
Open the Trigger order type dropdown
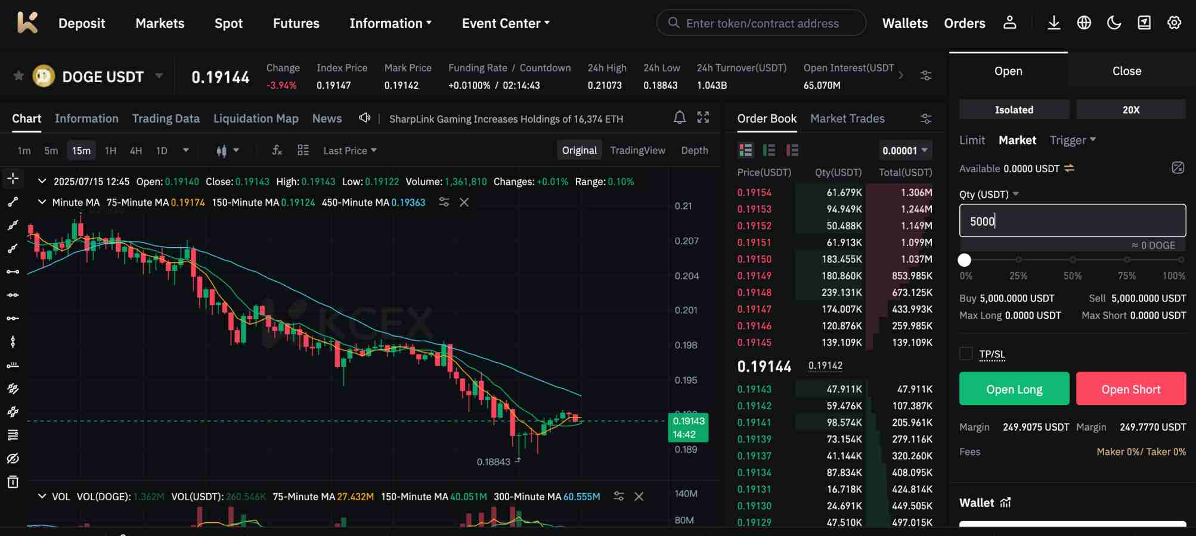pos(1073,140)
